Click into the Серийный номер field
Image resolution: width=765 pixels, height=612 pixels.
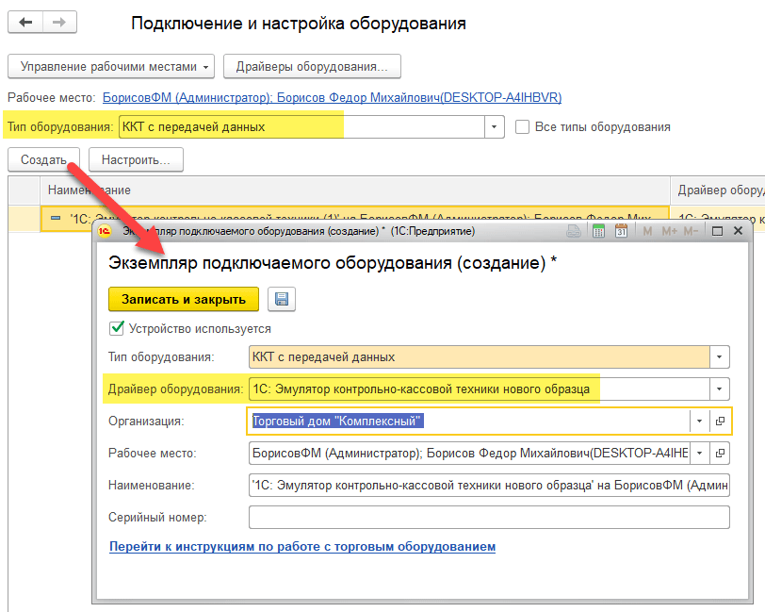tap(488, 518)
